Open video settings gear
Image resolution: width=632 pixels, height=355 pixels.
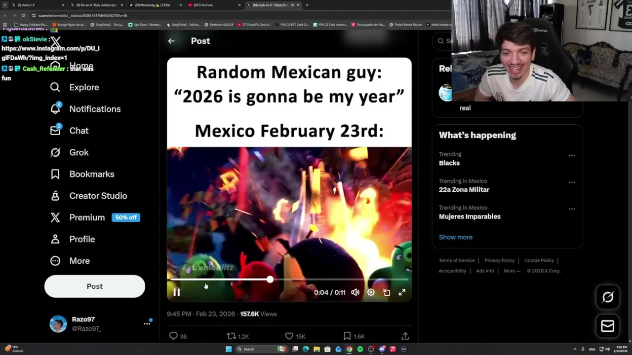tap(371, 292)
